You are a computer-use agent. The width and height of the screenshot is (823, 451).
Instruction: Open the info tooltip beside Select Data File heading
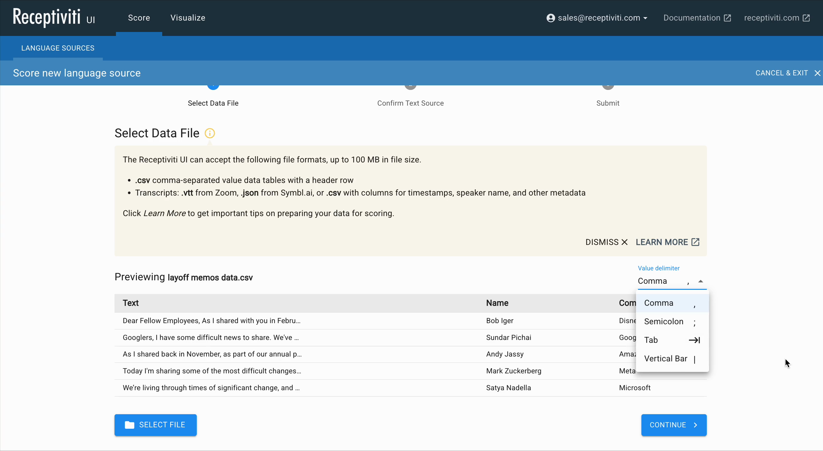pos(210,133)
